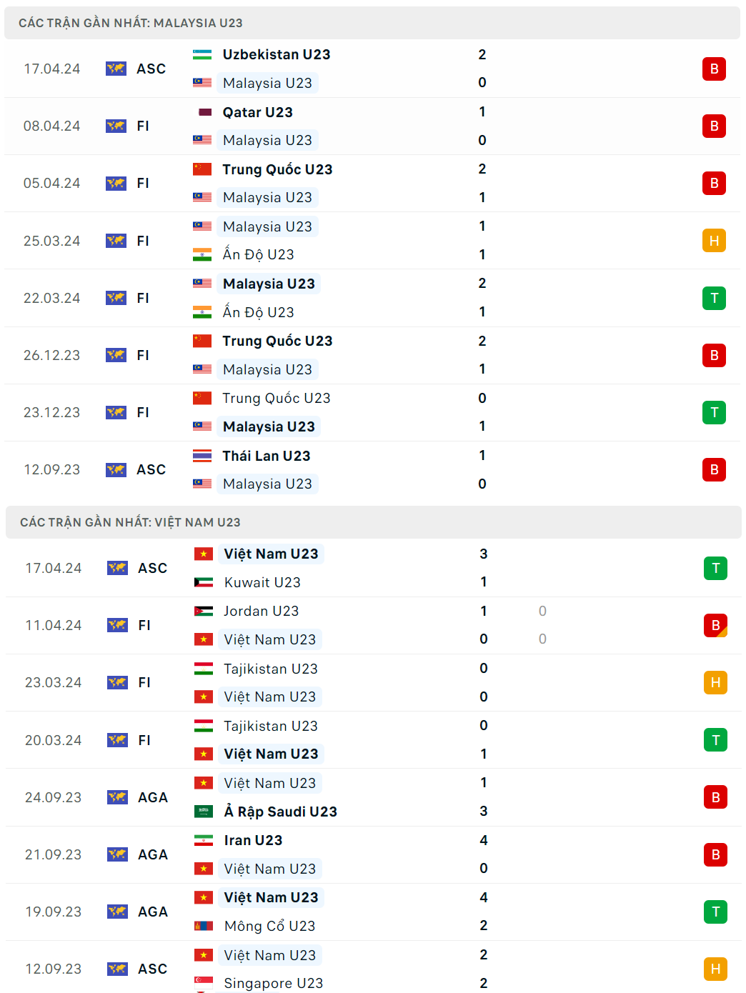Click the score 3 for Việt Nam vs Kuwait
The width and height of the screenshot is (746, 993).
click(483, 554)
